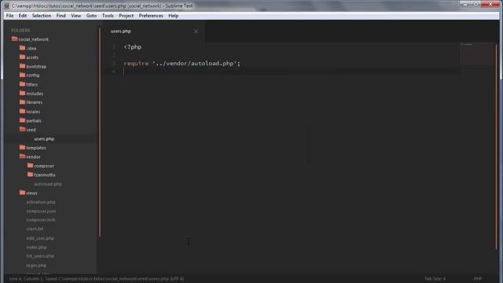The image size is (503, 283).
Task: Open the Project menu
Action: [127, 16]
